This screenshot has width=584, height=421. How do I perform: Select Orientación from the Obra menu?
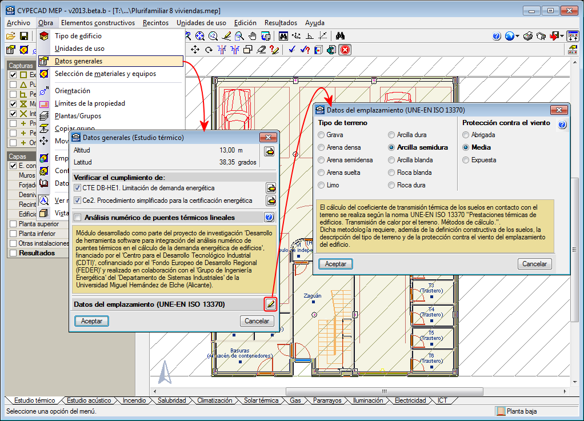73,90
